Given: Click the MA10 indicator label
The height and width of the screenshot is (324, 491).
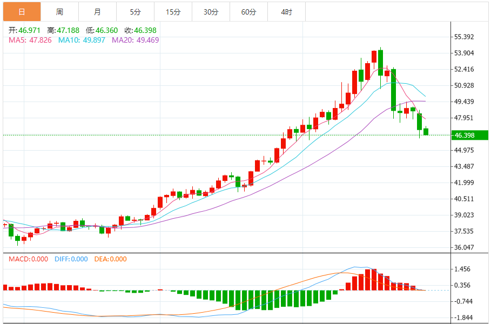Looking at the screenshot, I should pyautogui.click(x=82, y=40).
